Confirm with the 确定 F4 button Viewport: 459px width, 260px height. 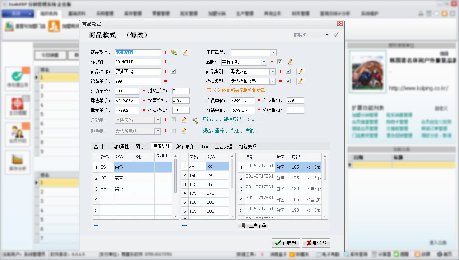[x=286, y=243]
